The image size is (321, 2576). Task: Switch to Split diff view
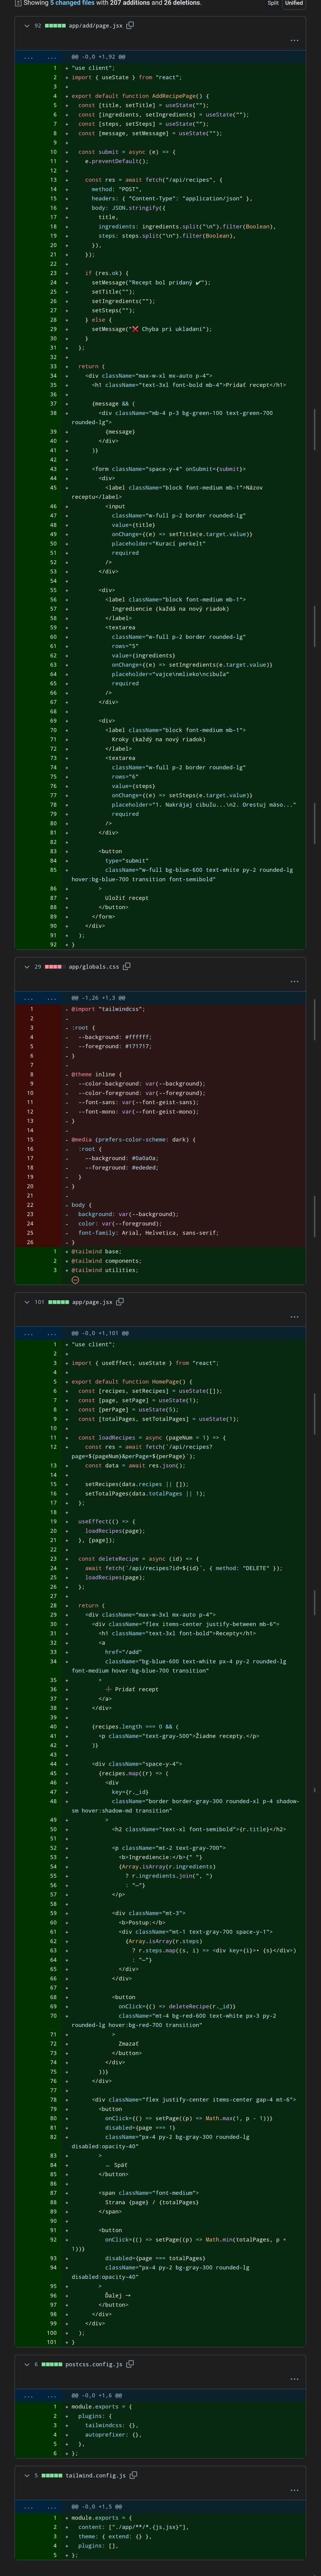click(273, 3)
